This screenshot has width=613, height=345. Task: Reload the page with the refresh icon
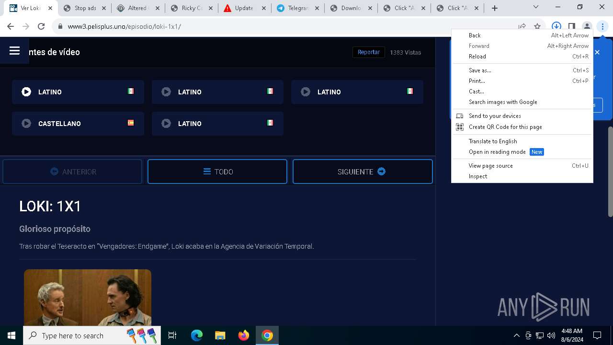[41, 26]
